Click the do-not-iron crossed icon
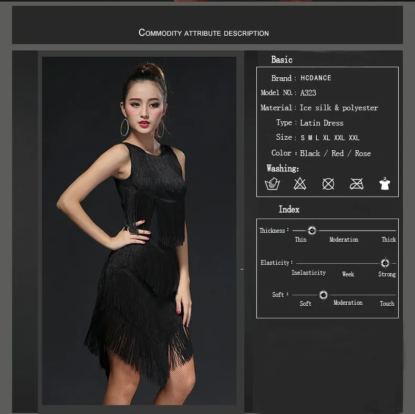 357,184
